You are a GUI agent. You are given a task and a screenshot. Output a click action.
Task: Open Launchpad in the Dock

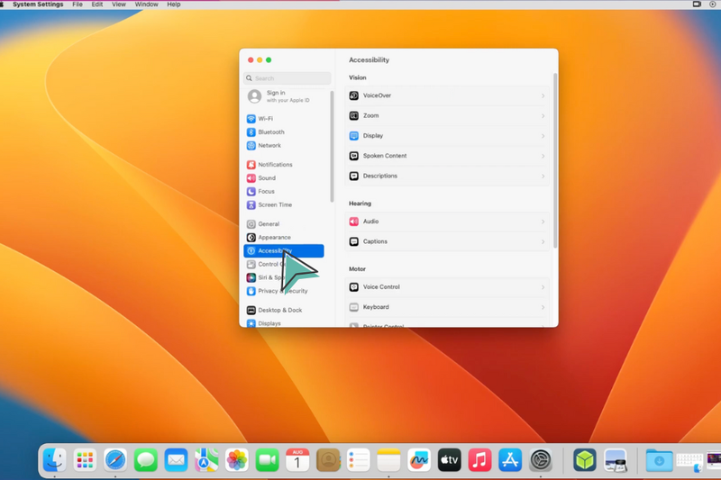pos(85,460)
